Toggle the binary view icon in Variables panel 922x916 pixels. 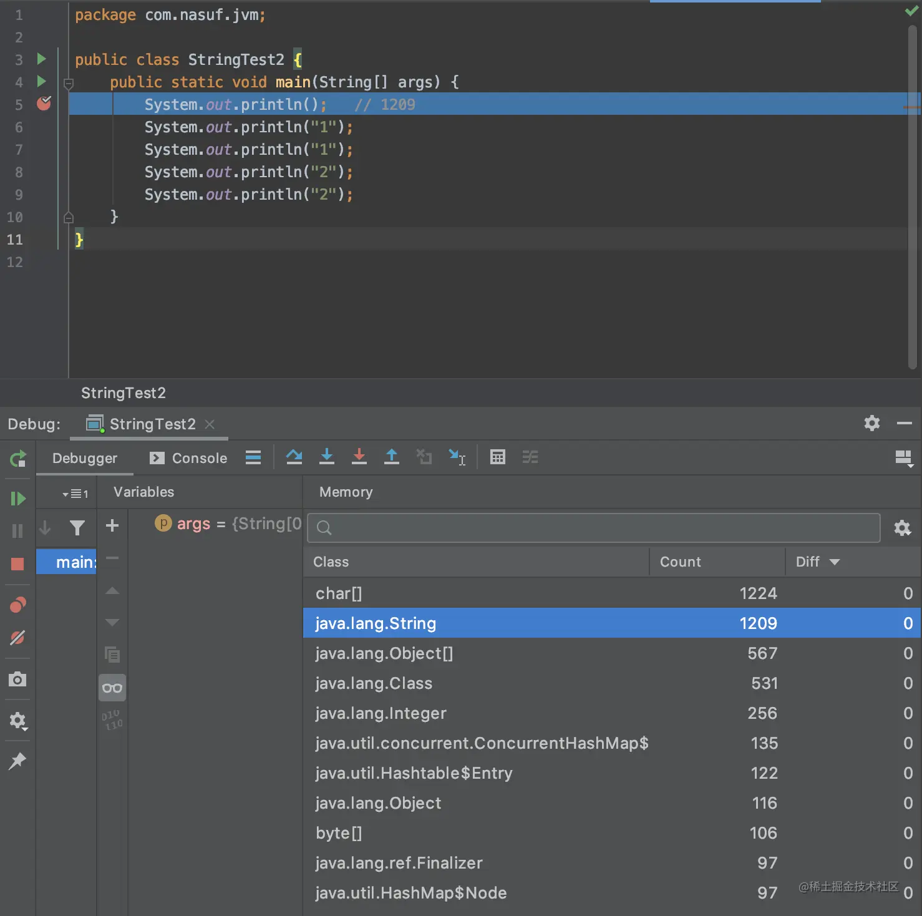[x=112, y=719]
